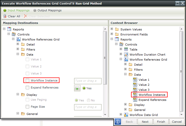Select Workflow Instance in the Context Browser

tap(152, 95)
